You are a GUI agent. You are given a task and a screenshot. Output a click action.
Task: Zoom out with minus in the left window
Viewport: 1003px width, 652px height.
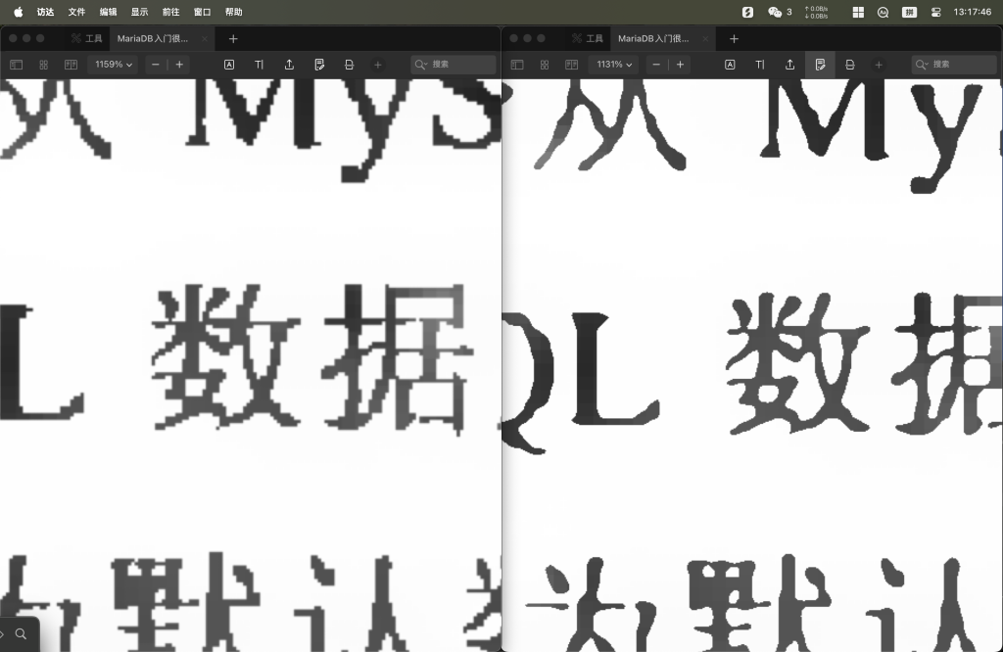click(x=156, y=65)
